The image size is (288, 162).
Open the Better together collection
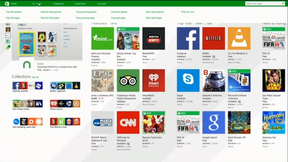(x=65, y=87)
